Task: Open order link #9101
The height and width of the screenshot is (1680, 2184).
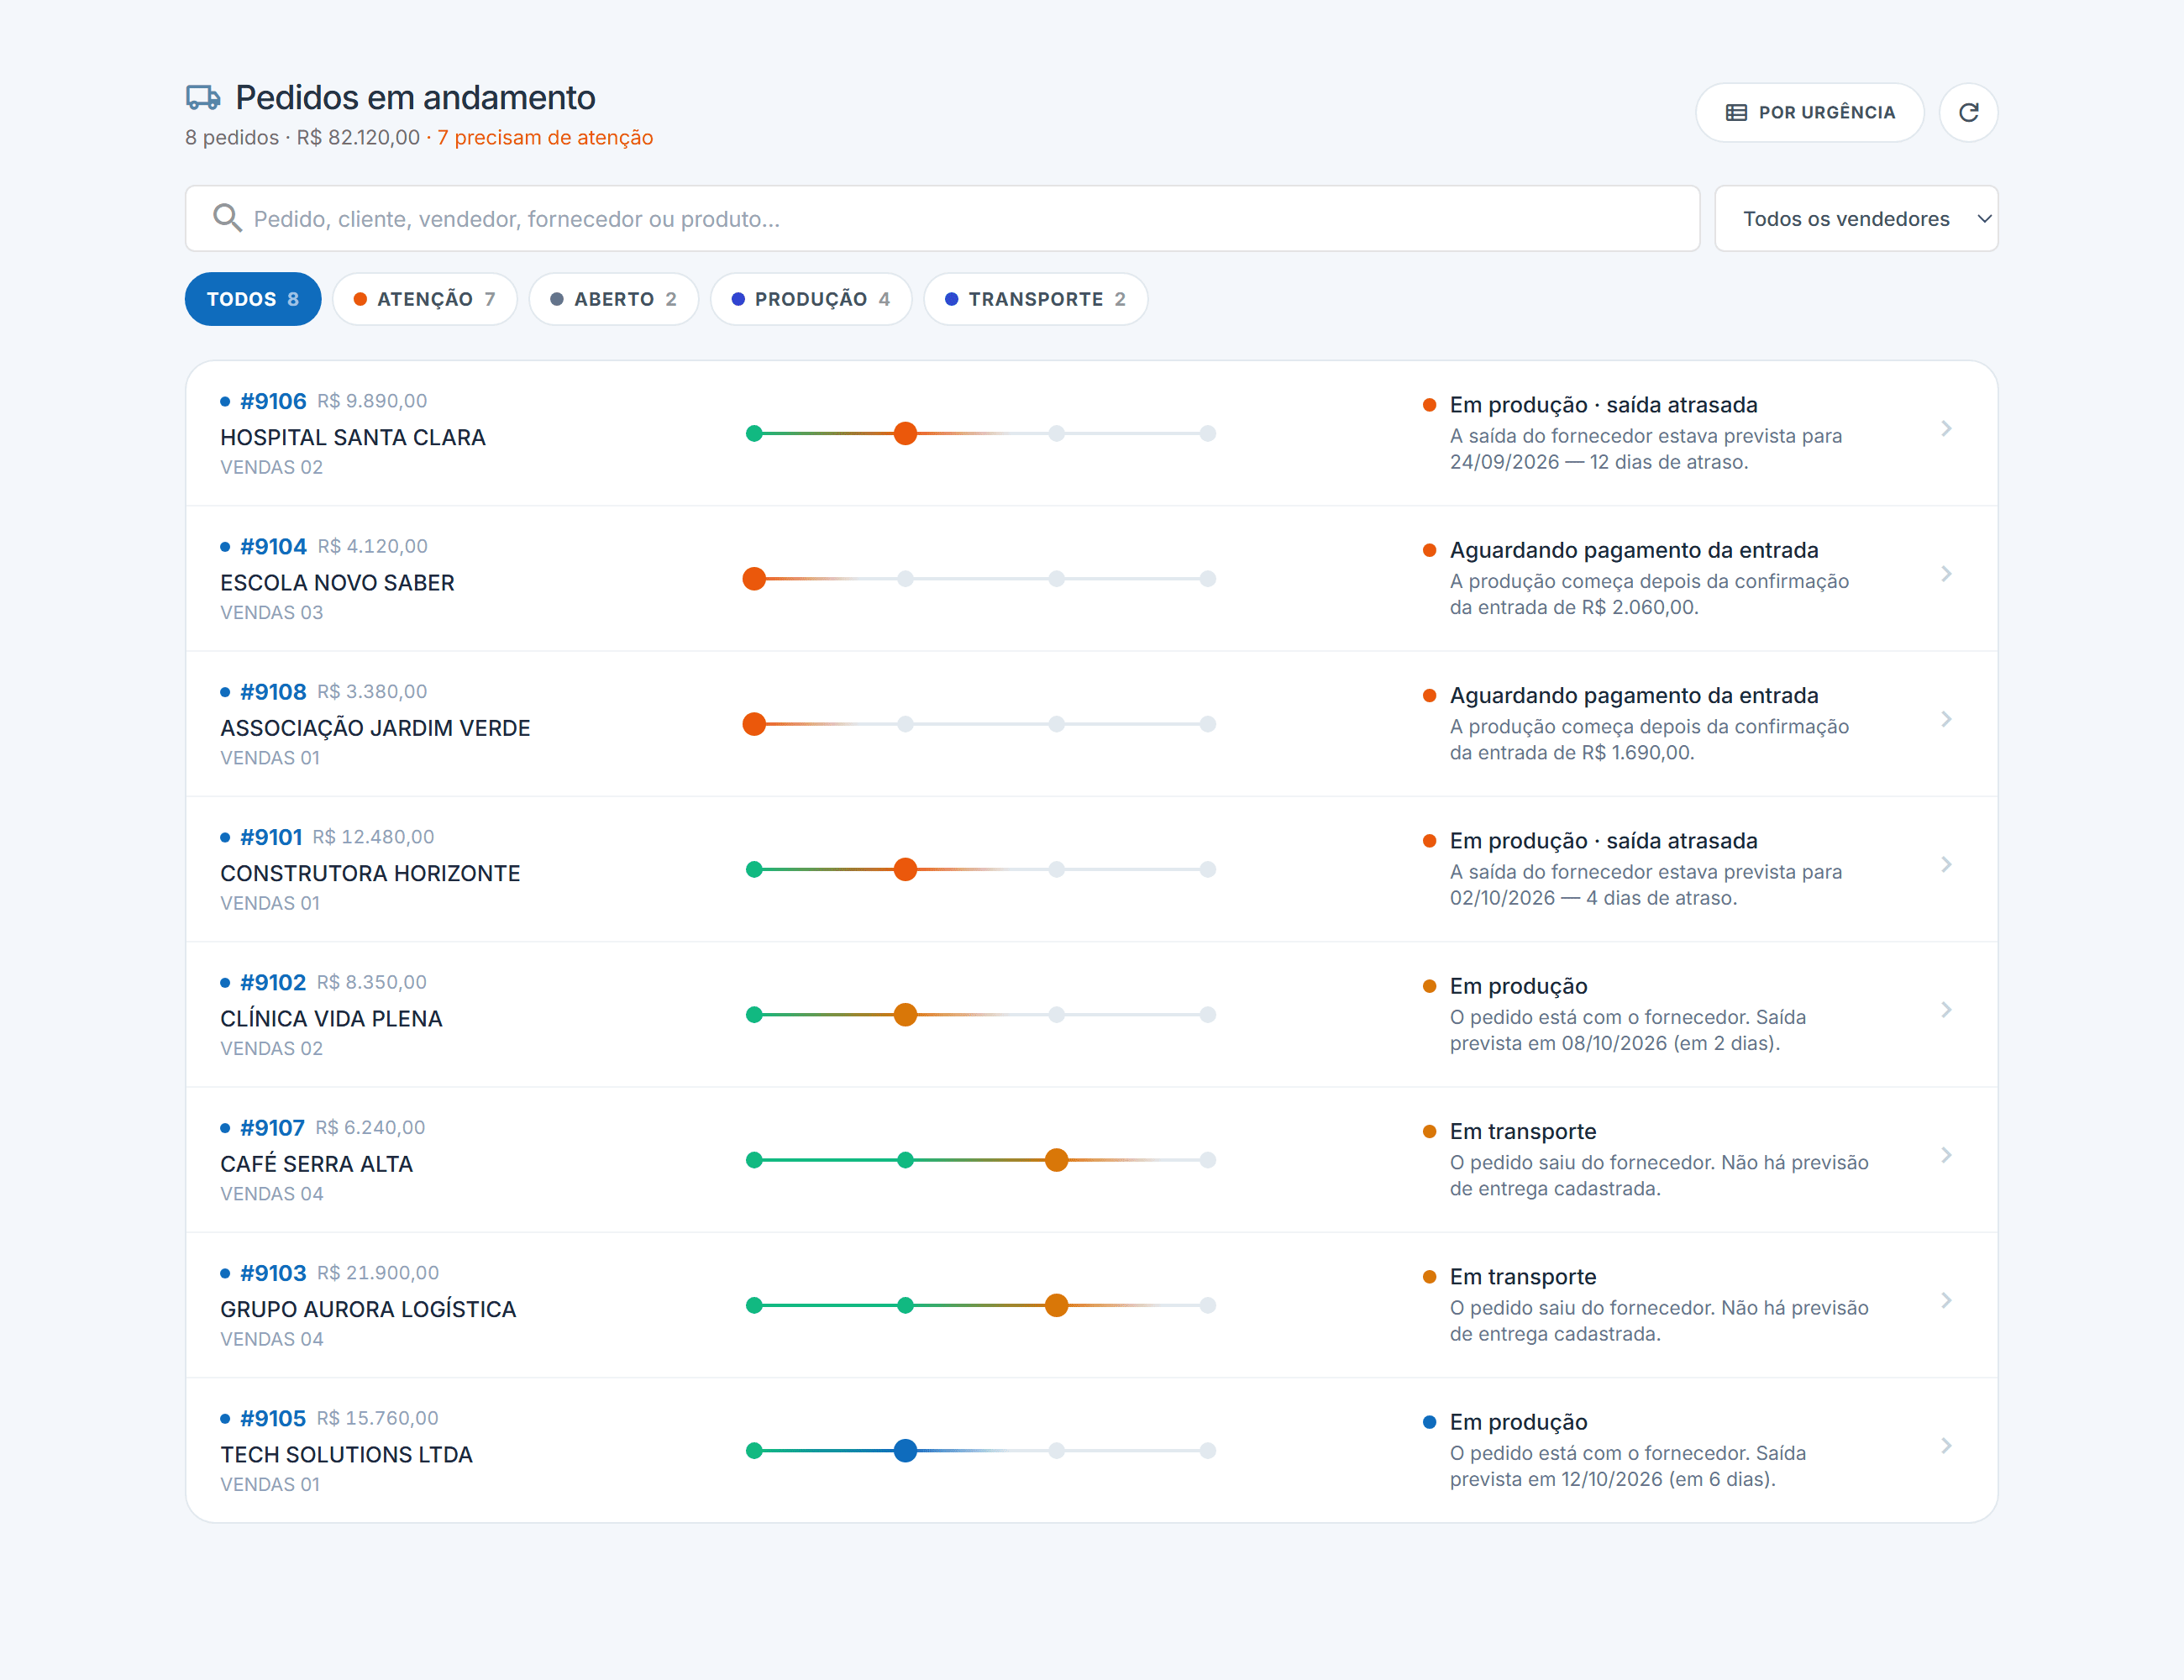Action: [271, 837]
